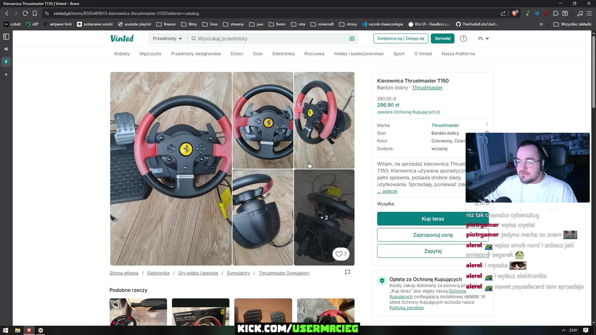Open the Thrustmaster brand link under title
This screenshot has height=335, width=596.
click(427, 87)
